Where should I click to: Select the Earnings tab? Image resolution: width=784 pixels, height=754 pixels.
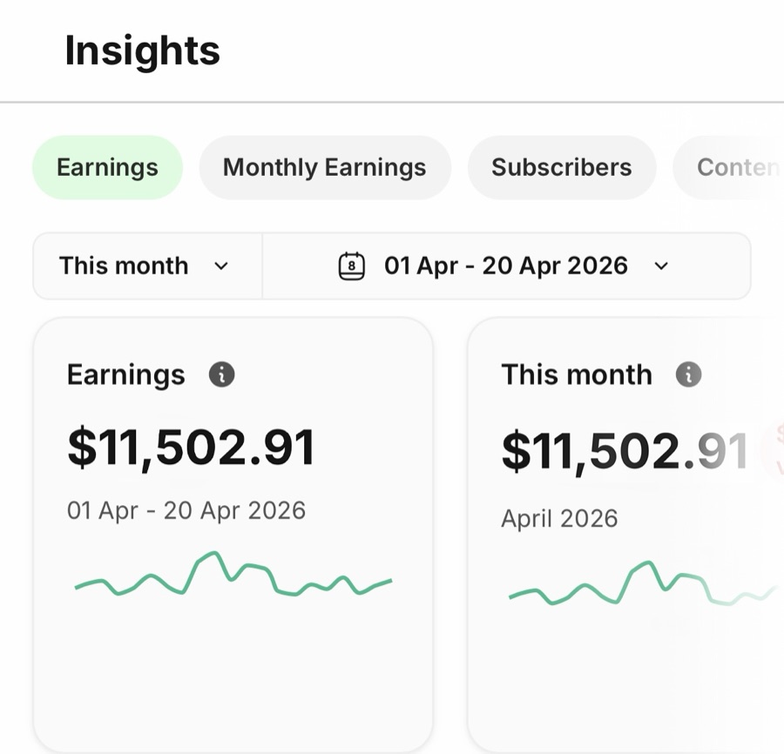coord(107,167)
